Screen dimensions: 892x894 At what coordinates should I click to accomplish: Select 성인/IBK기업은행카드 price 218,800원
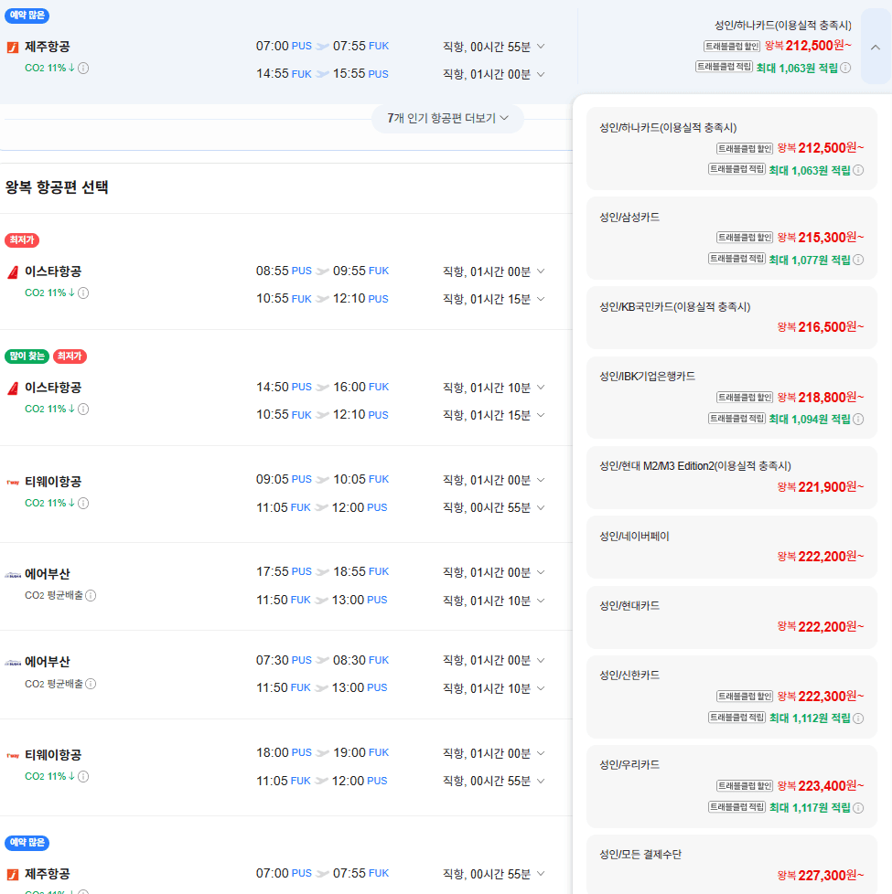pyautogui.click(x=732, y=398)
